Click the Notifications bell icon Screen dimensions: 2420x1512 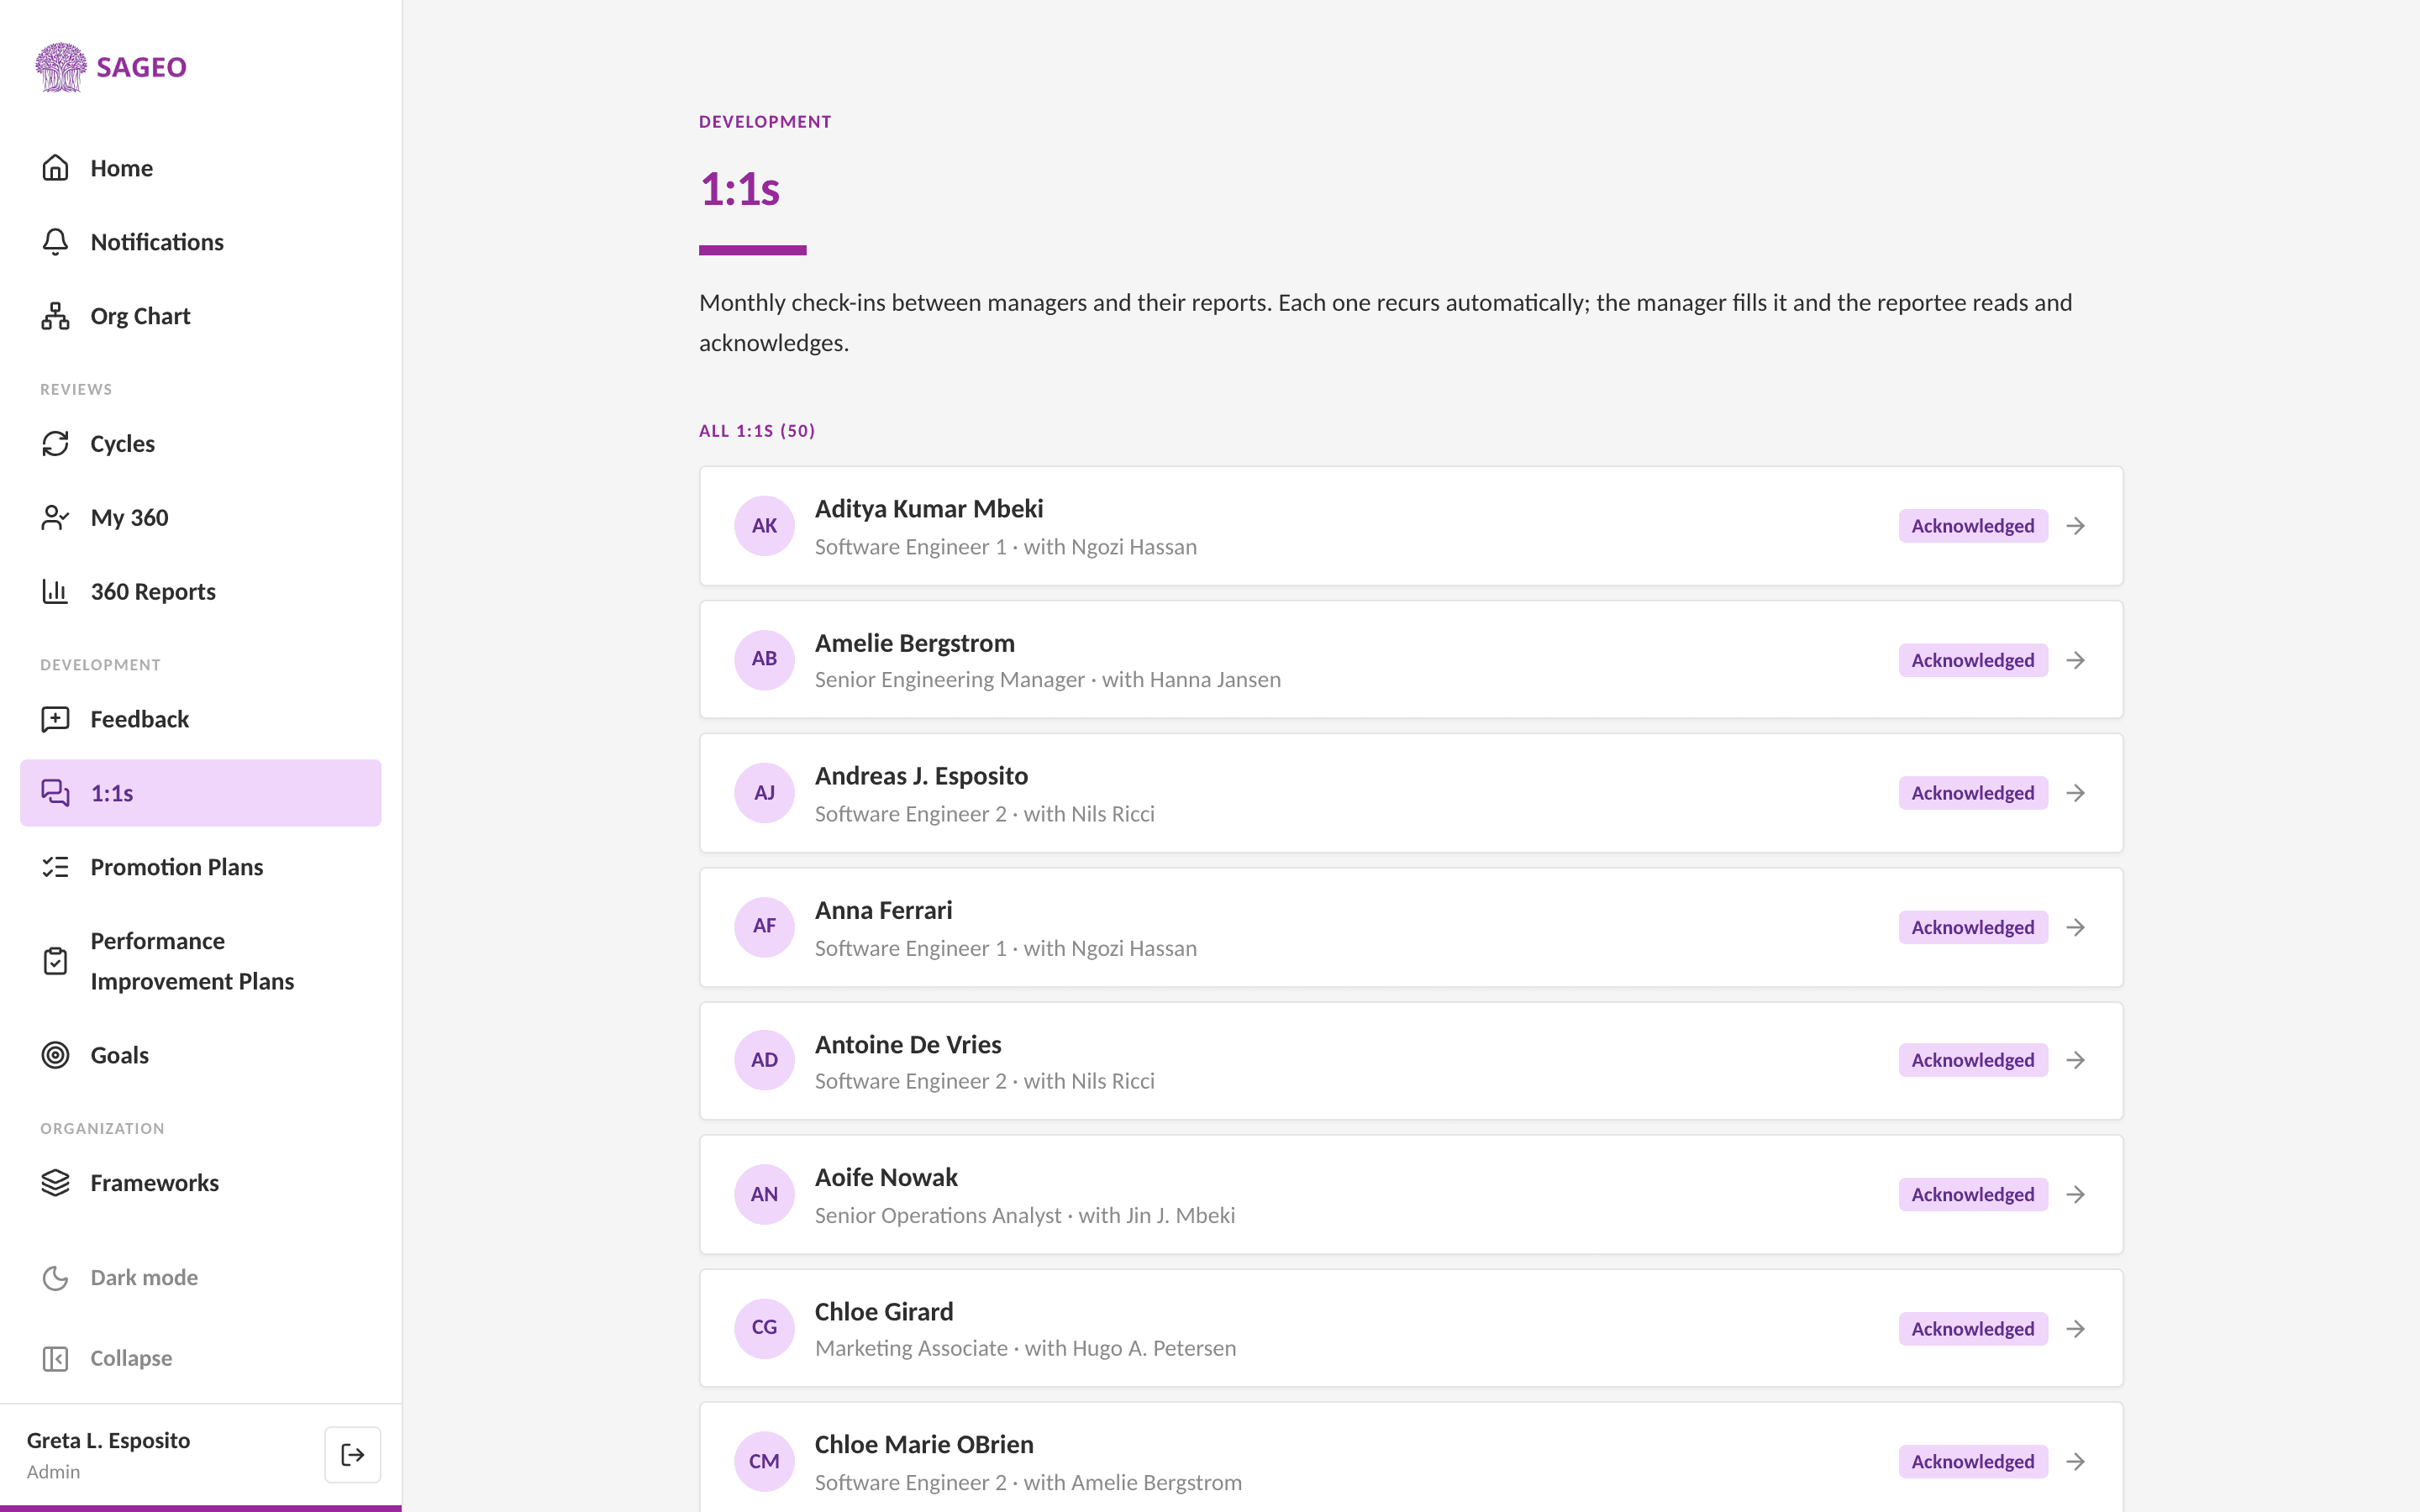55,242
